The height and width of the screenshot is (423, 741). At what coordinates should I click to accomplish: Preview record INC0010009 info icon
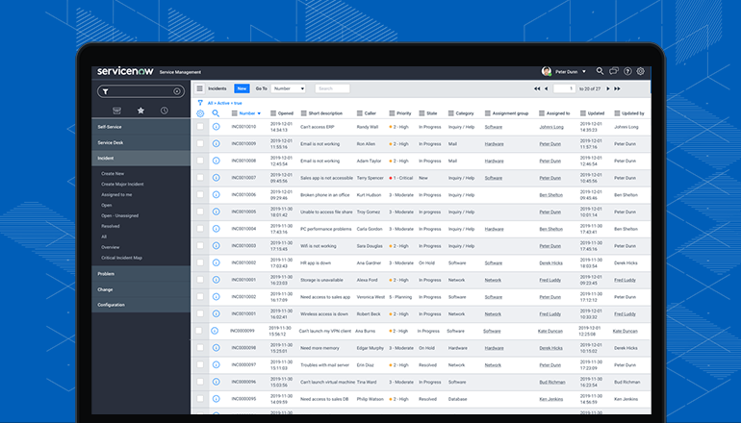coord(216,143)
